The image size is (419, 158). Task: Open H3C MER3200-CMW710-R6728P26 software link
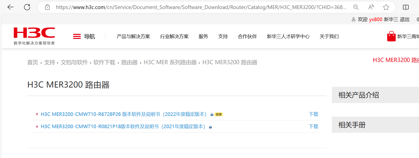point(124,114)
